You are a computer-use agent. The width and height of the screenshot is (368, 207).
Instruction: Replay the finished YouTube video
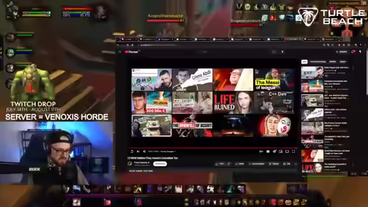(x=132, y=152)
